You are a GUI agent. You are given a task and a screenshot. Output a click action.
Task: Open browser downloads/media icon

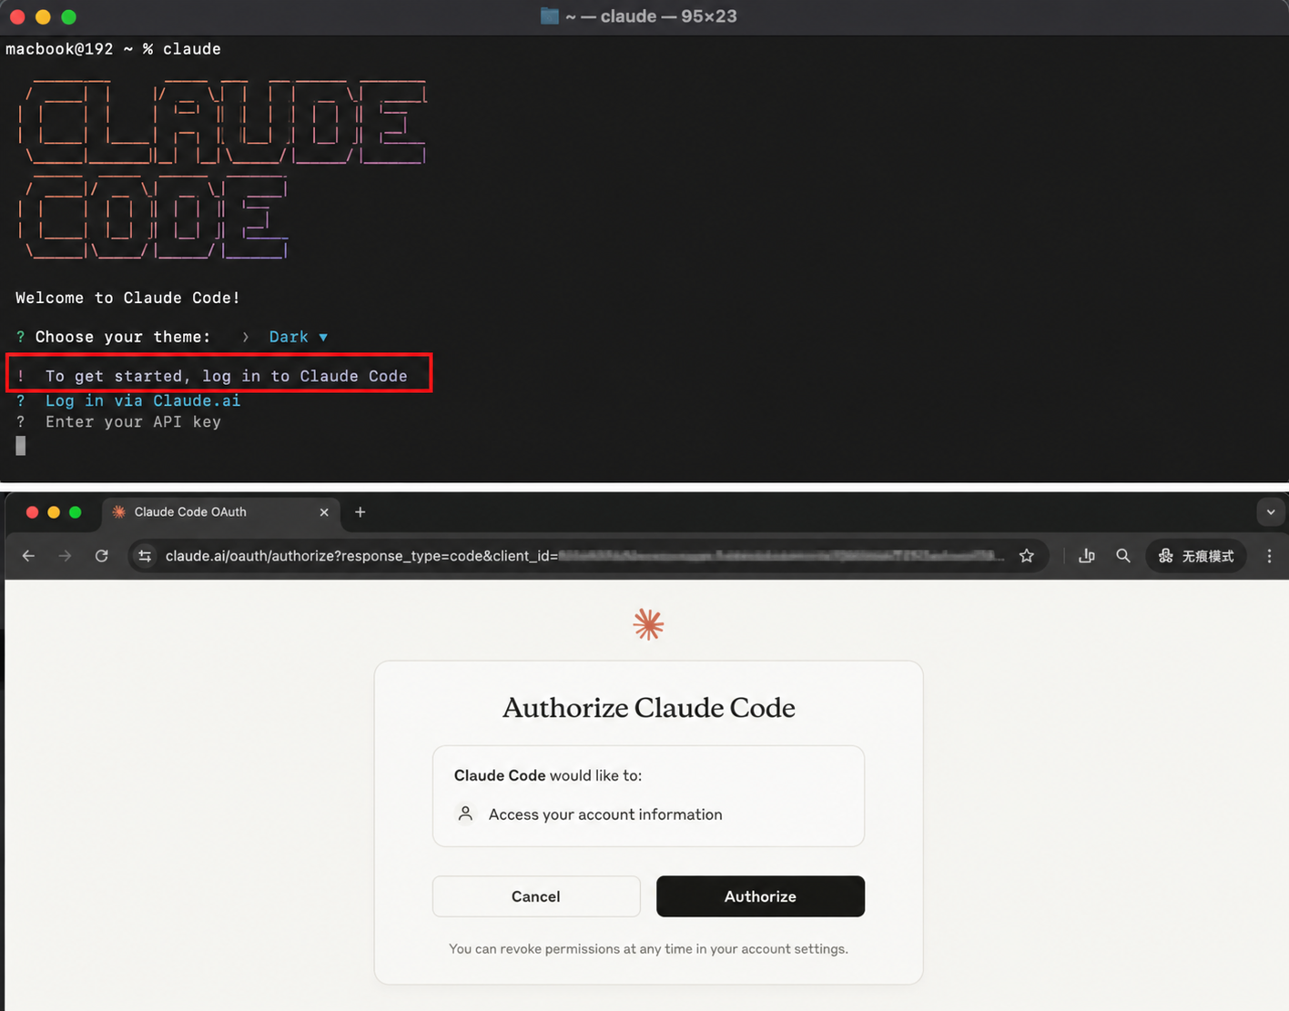pyautogui.click(x=1087, y=556)
